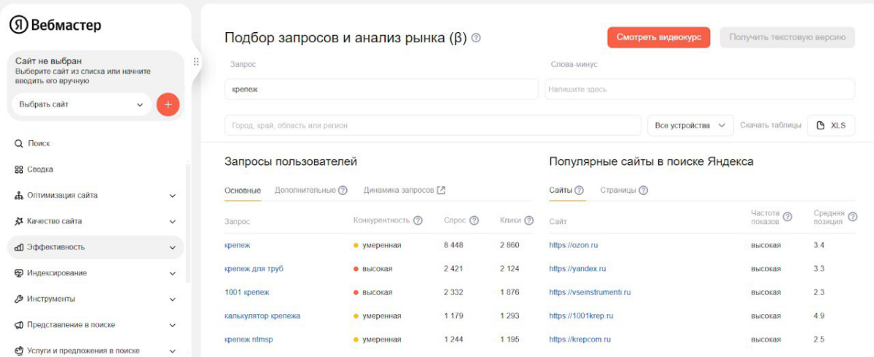874x357 pixels.
Task: Click the Запрос column header in table
Action: [237, 221]
